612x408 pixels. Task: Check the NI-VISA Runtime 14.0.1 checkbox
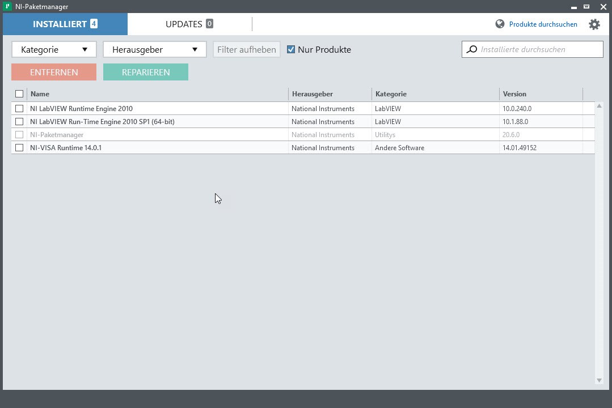coord(19,147)
